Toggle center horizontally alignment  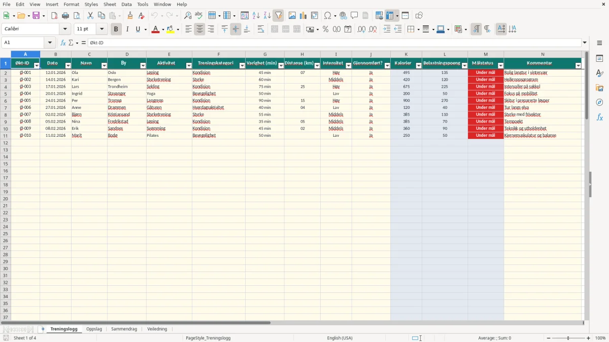(199, 29)
